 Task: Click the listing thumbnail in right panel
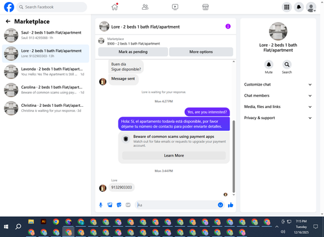(278, 31)
